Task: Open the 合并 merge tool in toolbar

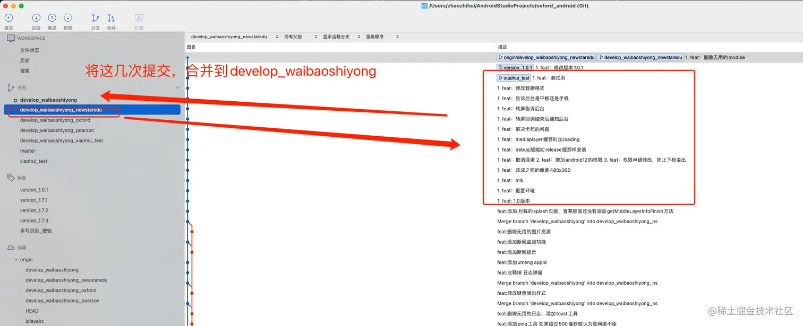Action: pyautogui.click(x=111, y=18)
